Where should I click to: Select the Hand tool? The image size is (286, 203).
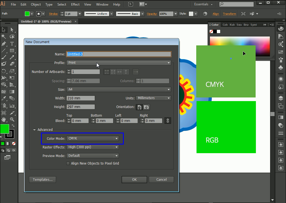[x=4, y=119]
